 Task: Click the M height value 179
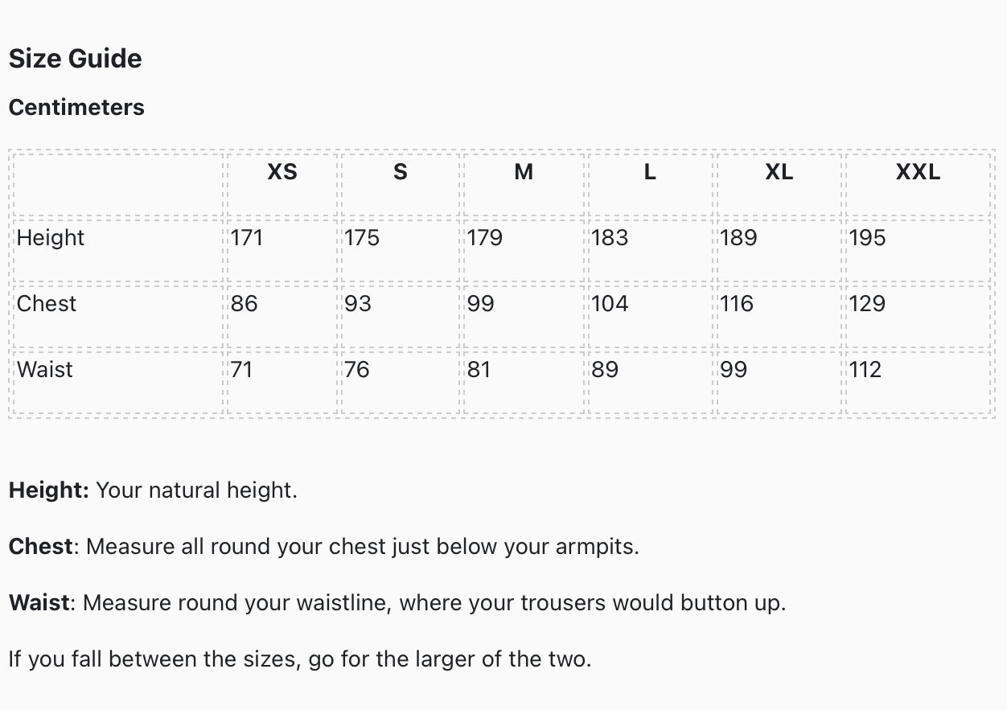pyautogui.click(x=485, y=238)
